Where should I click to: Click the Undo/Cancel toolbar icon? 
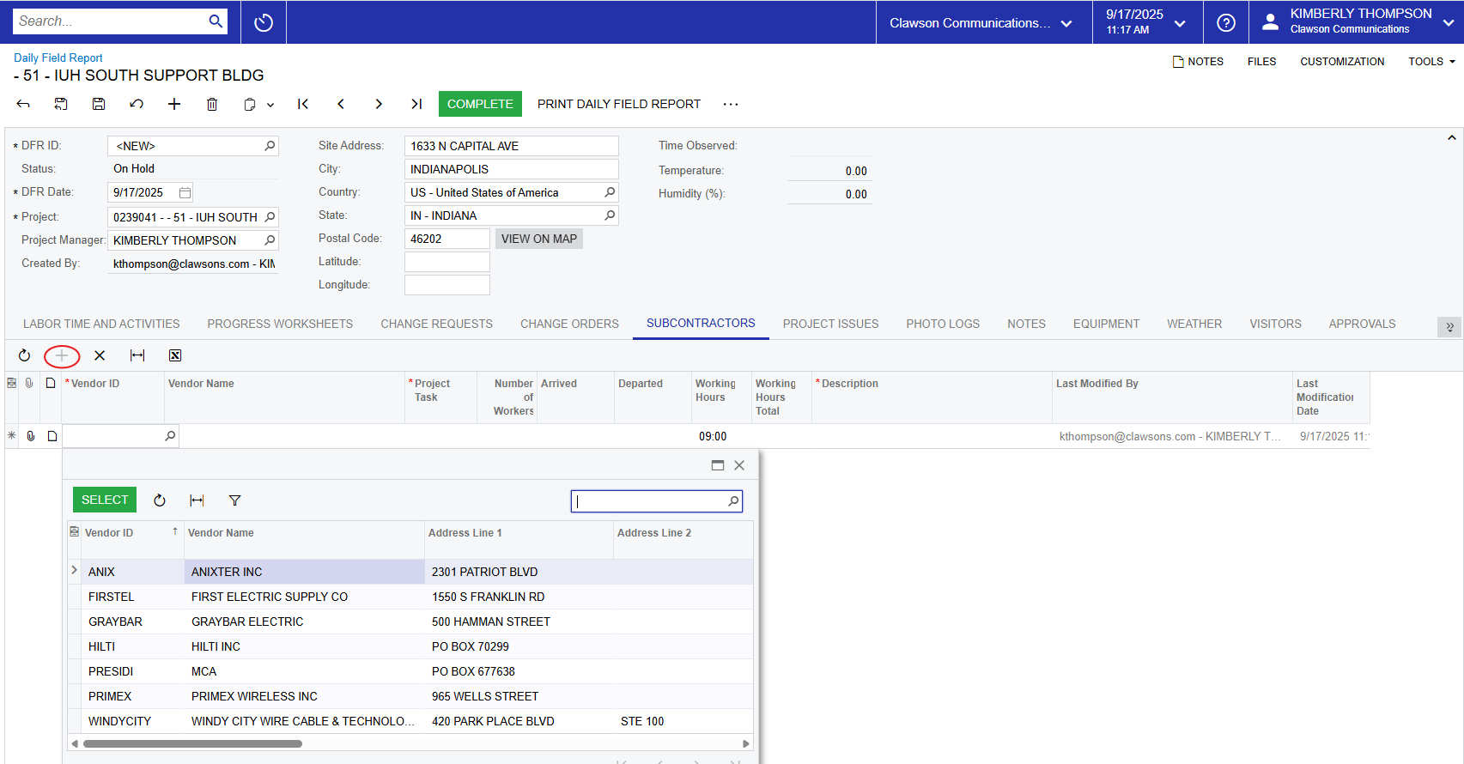click(x=137, y=104)
